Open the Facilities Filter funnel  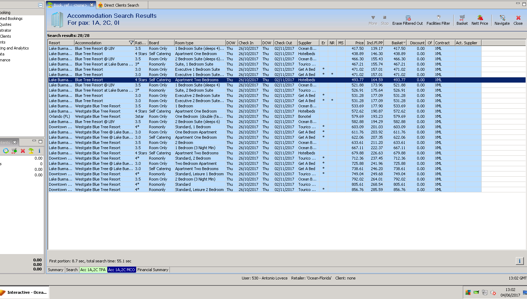(438, 20)
